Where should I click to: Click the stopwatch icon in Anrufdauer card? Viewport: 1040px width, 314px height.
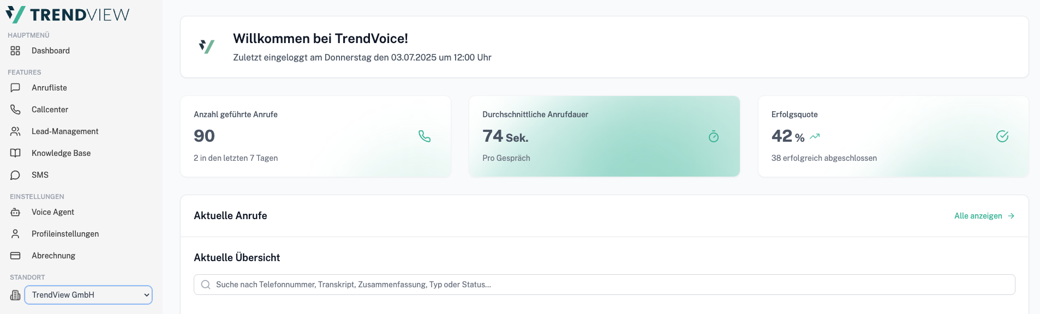pos(714,136)
